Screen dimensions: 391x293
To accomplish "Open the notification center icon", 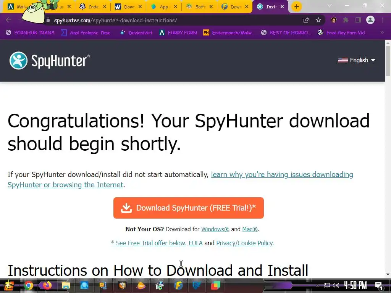I will tap(379, 286).
